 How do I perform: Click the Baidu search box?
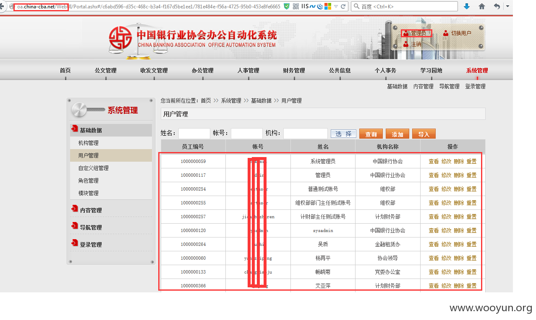(x=404, y=6)
